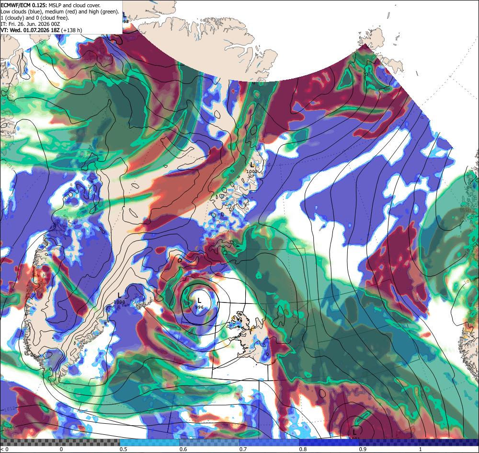Image resolution: width=479 pixels, height=453 pixels.
Task: Click the ECMWF/ECM 0.125 title text
Action: point(23,5)
